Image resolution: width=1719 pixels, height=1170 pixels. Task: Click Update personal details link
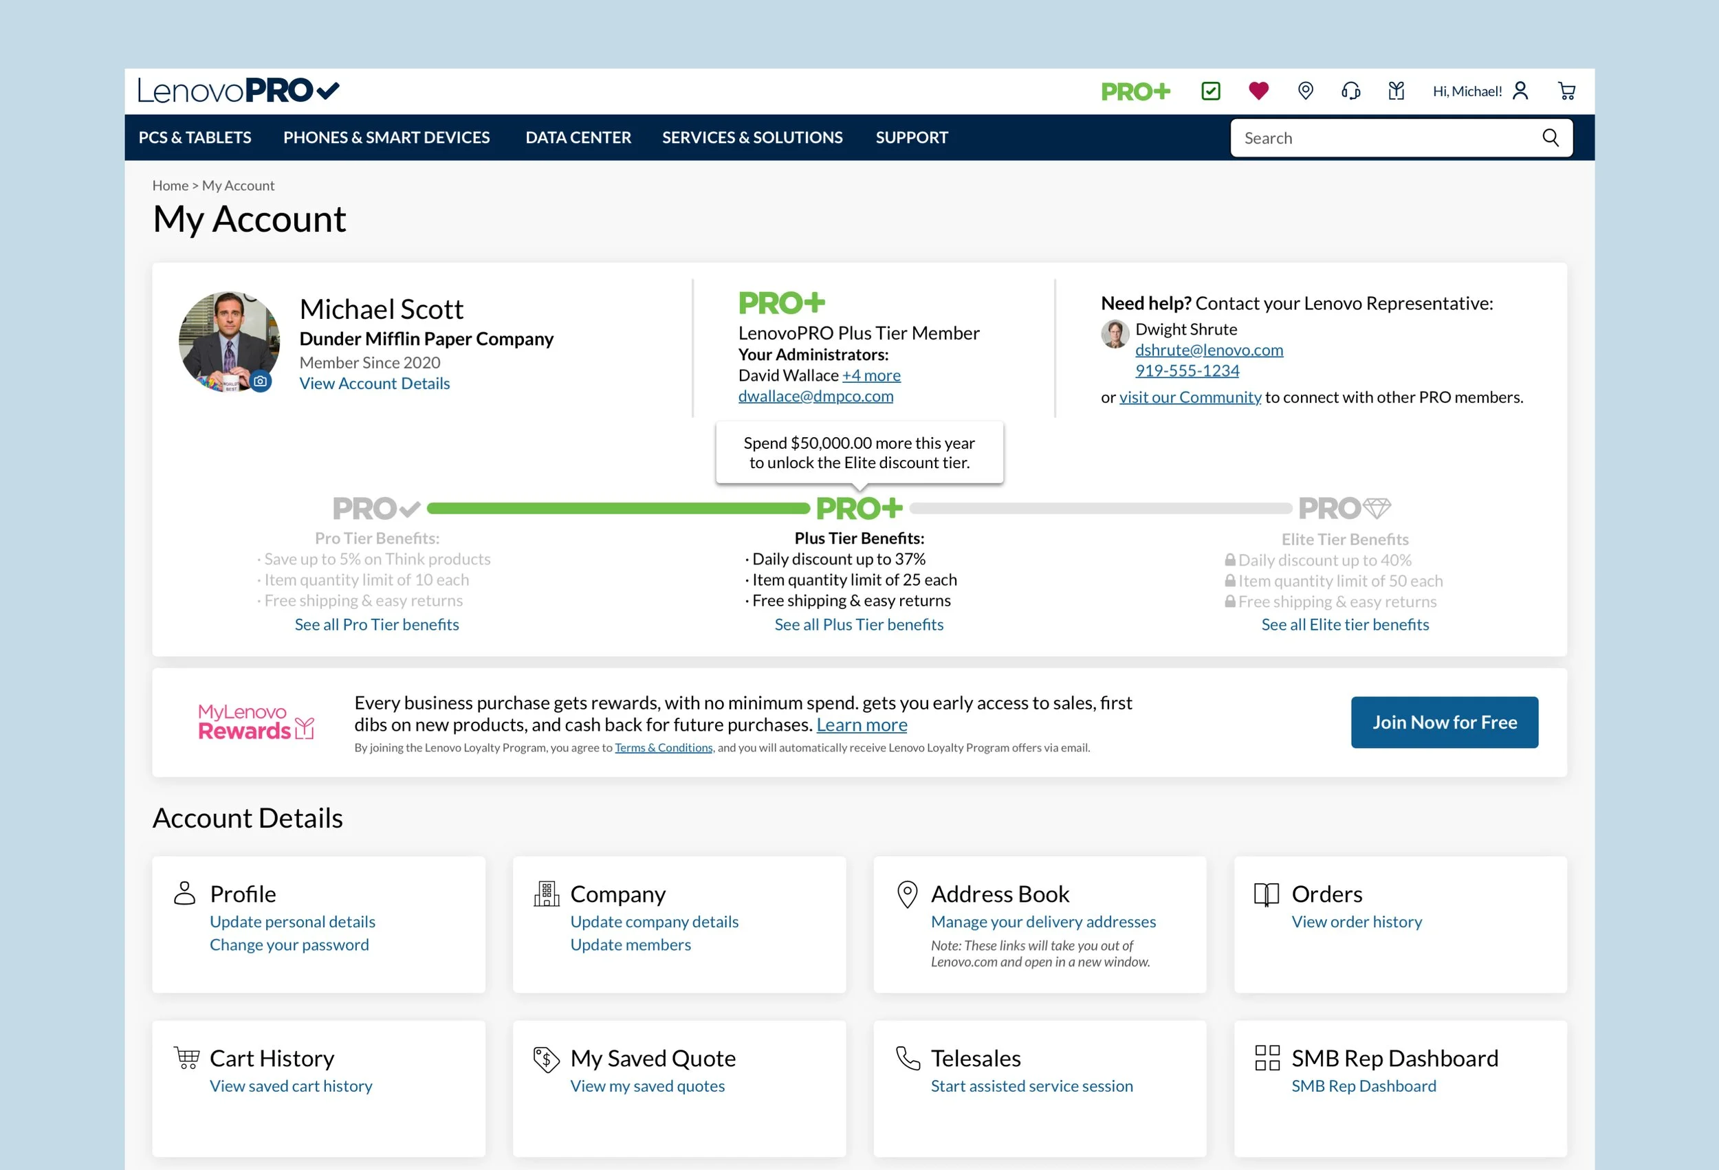[292, 922]
